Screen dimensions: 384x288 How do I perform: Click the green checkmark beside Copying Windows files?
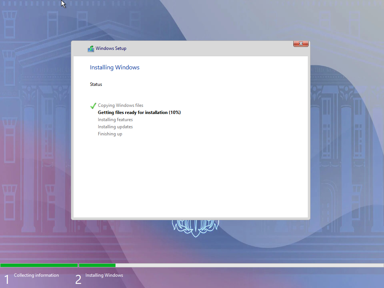pyautogui.click(x=93, y=106)
